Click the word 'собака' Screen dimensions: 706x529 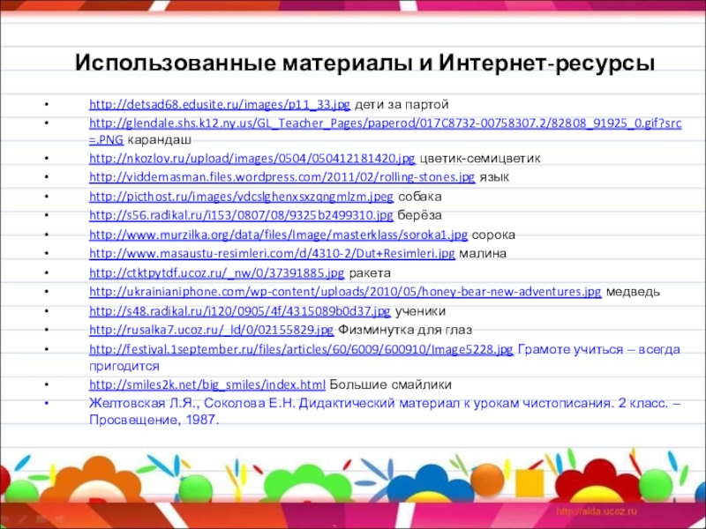tap(420, 197)
